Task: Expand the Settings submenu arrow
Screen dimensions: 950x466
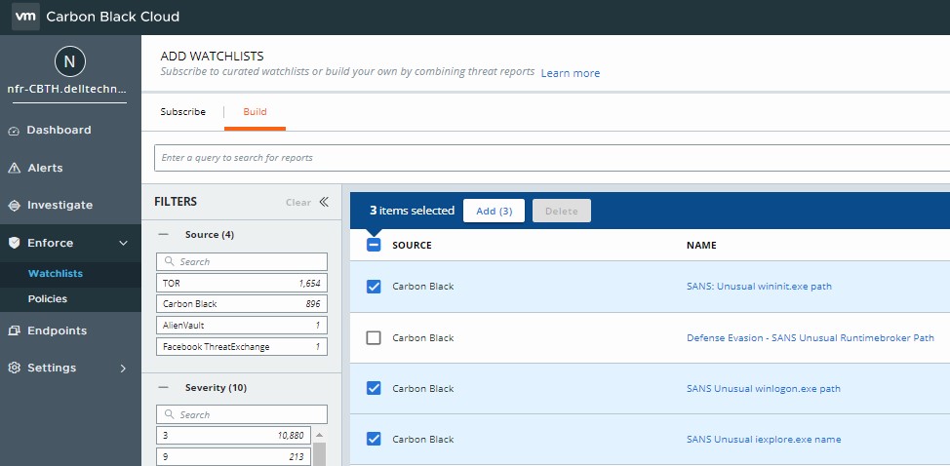Action: coord(123,369)
